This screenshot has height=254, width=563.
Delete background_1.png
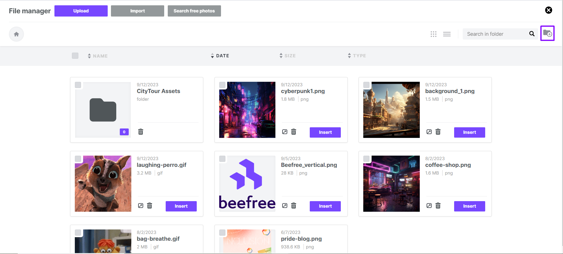point(438,132)
